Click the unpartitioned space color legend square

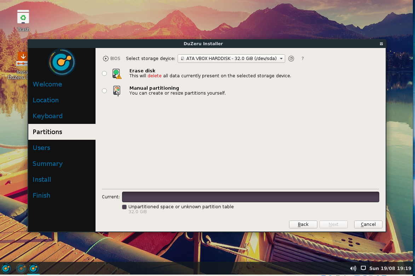pos(125,207)
